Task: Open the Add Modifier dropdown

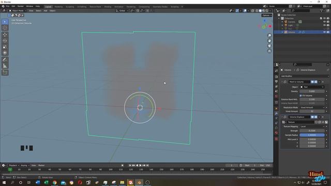Action: 305,76
